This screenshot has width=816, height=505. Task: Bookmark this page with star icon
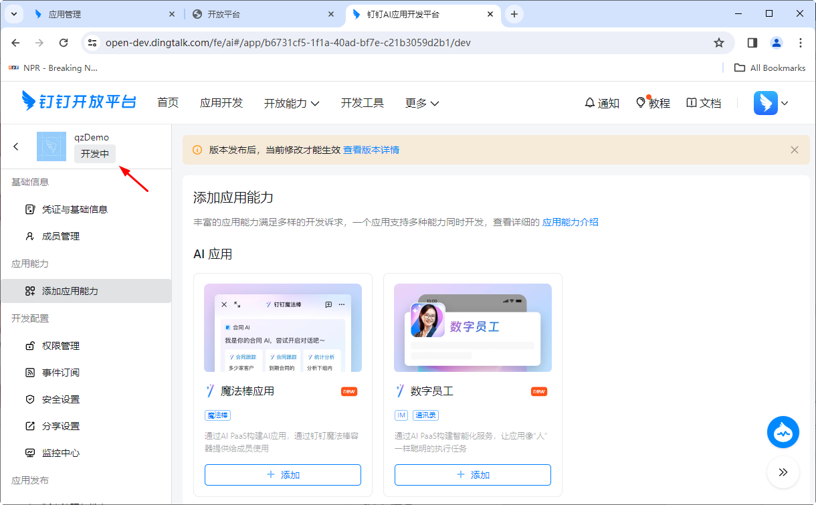pos(719,43)
